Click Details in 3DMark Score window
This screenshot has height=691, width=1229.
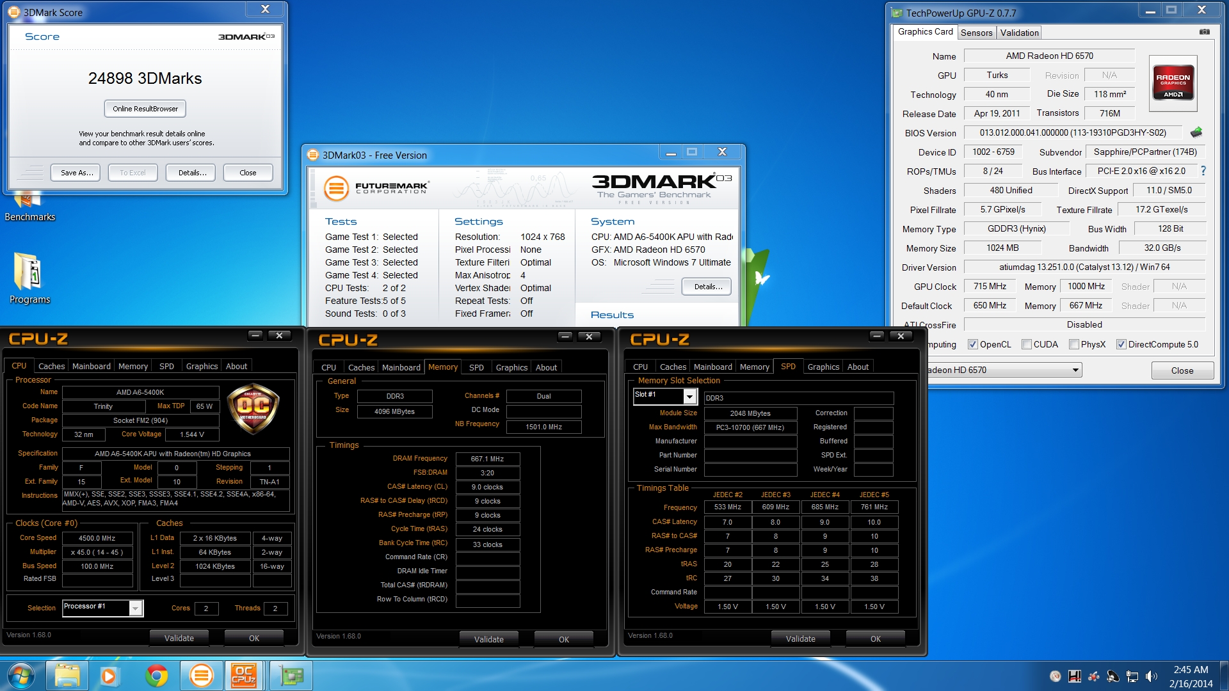pos(192,173)
